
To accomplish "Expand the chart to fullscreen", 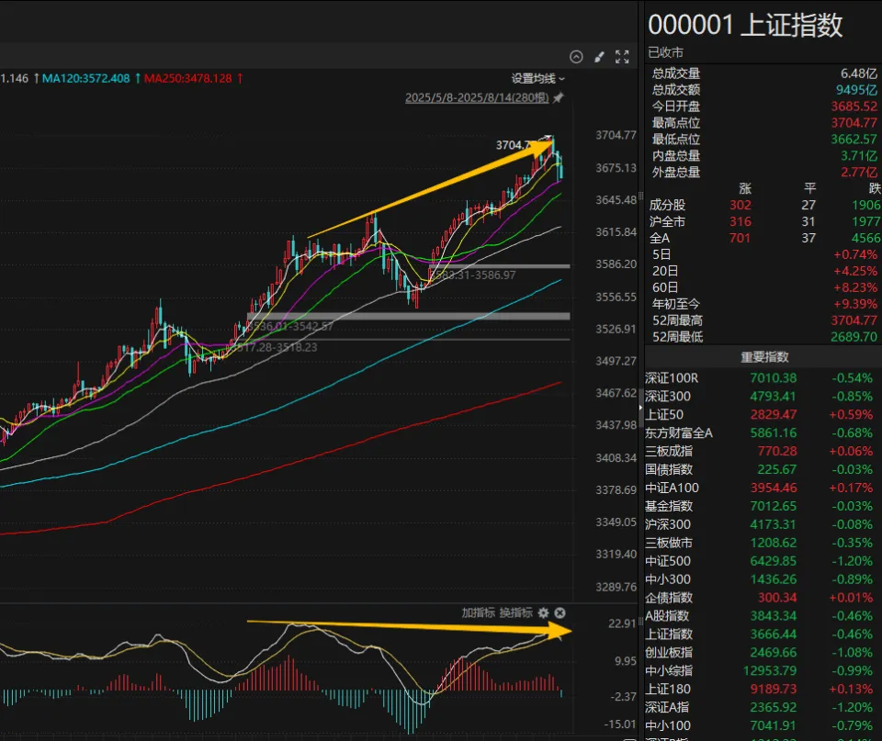I will point(622,57).
